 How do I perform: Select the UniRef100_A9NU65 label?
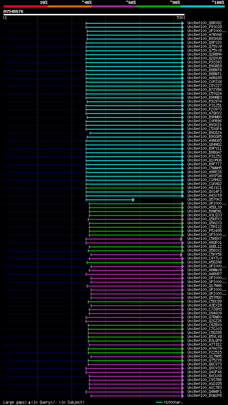click(204, 141)
